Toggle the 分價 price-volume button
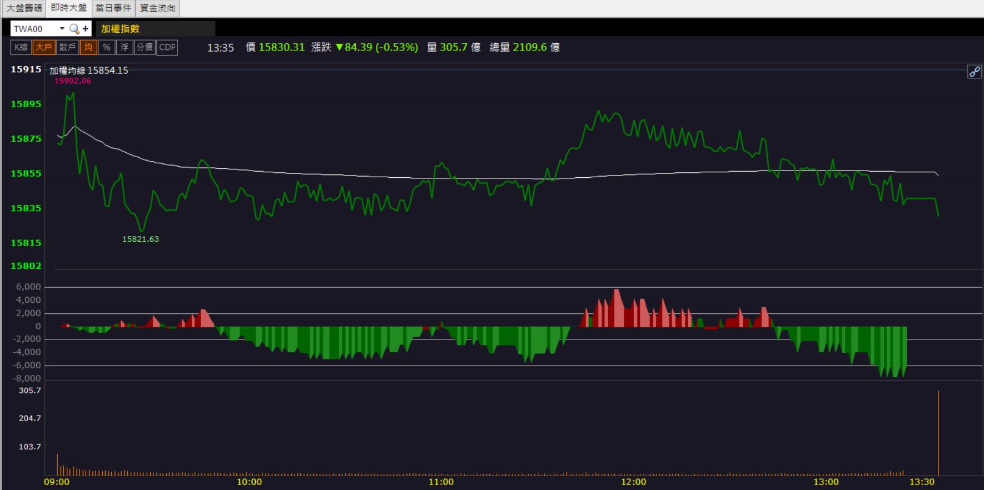Screen dimensions: 984x490 point(145,47)
